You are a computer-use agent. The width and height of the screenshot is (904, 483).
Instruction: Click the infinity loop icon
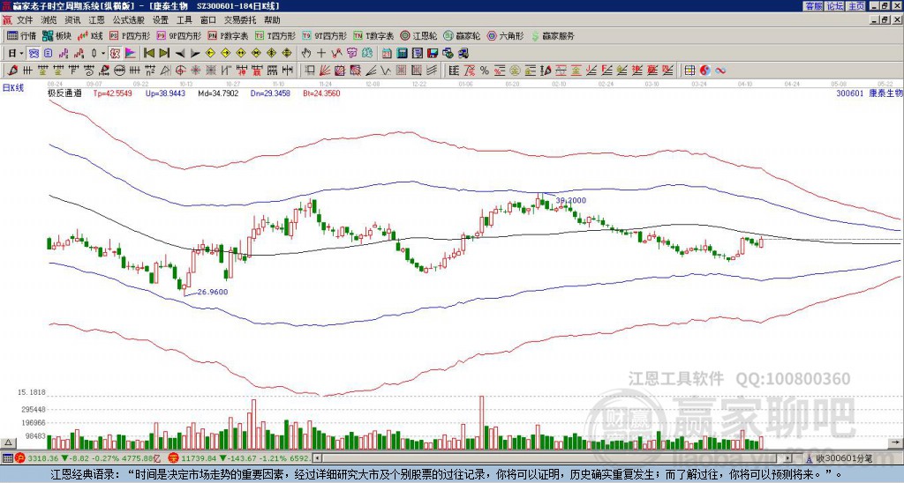(720, 71)
